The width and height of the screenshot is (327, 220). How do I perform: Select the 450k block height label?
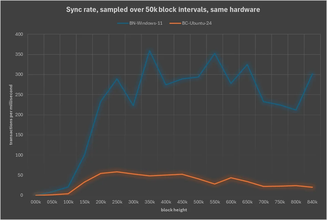182,202
